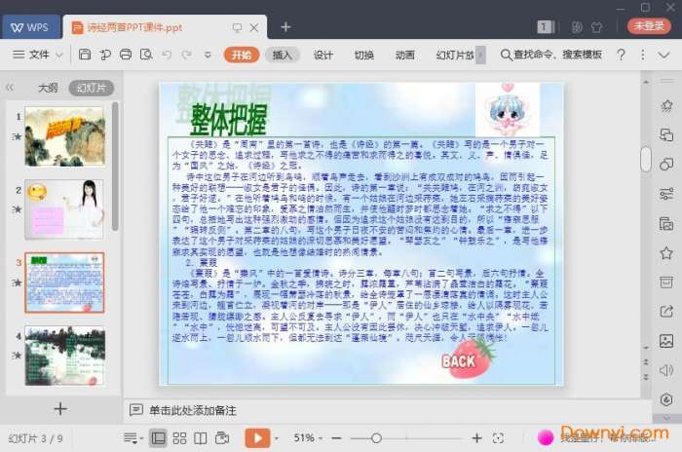Click the Print icon in quick toolbar
682x452 pixels.
(126, 55)
